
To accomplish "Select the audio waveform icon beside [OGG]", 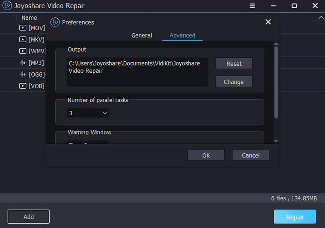I will point(23,74).
